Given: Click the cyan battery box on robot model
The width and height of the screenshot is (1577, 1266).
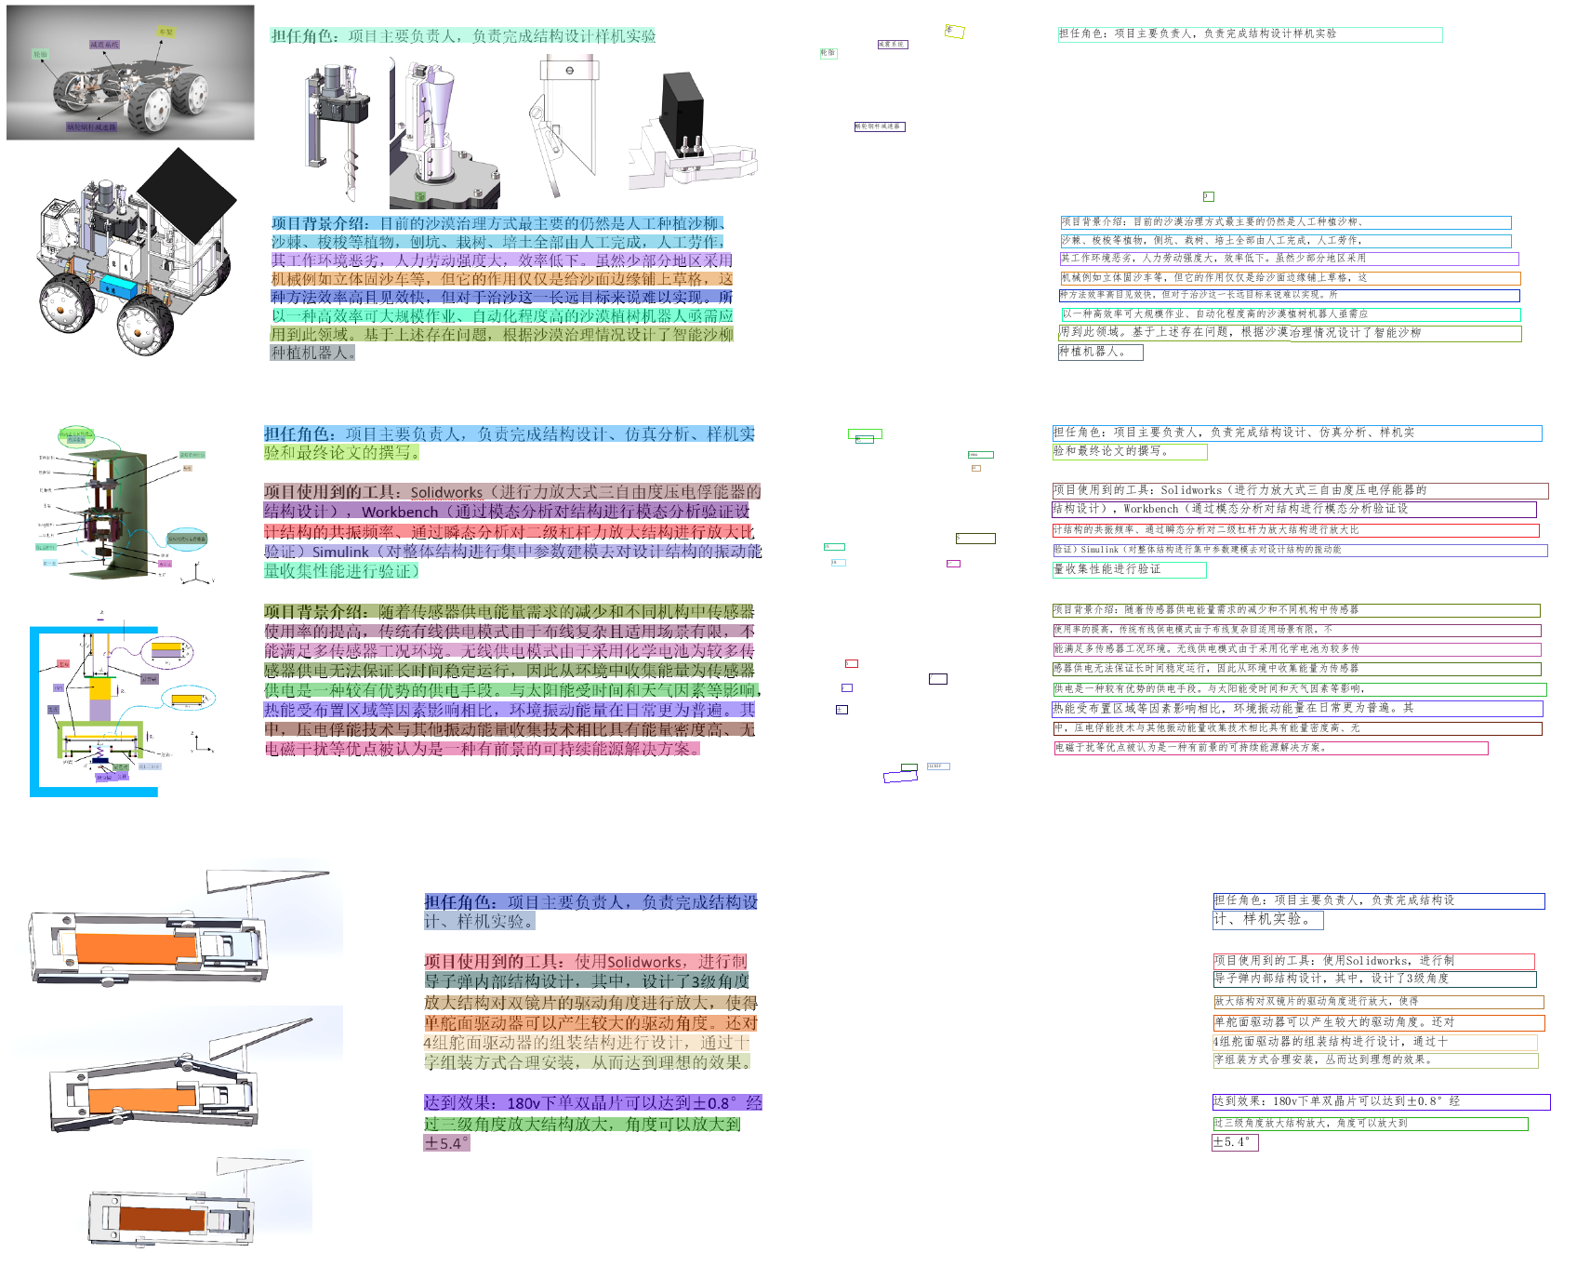Looking at the screenshot, I should pos(121,286).
